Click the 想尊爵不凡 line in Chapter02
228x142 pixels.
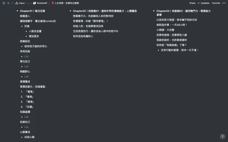tap(93, 16)
